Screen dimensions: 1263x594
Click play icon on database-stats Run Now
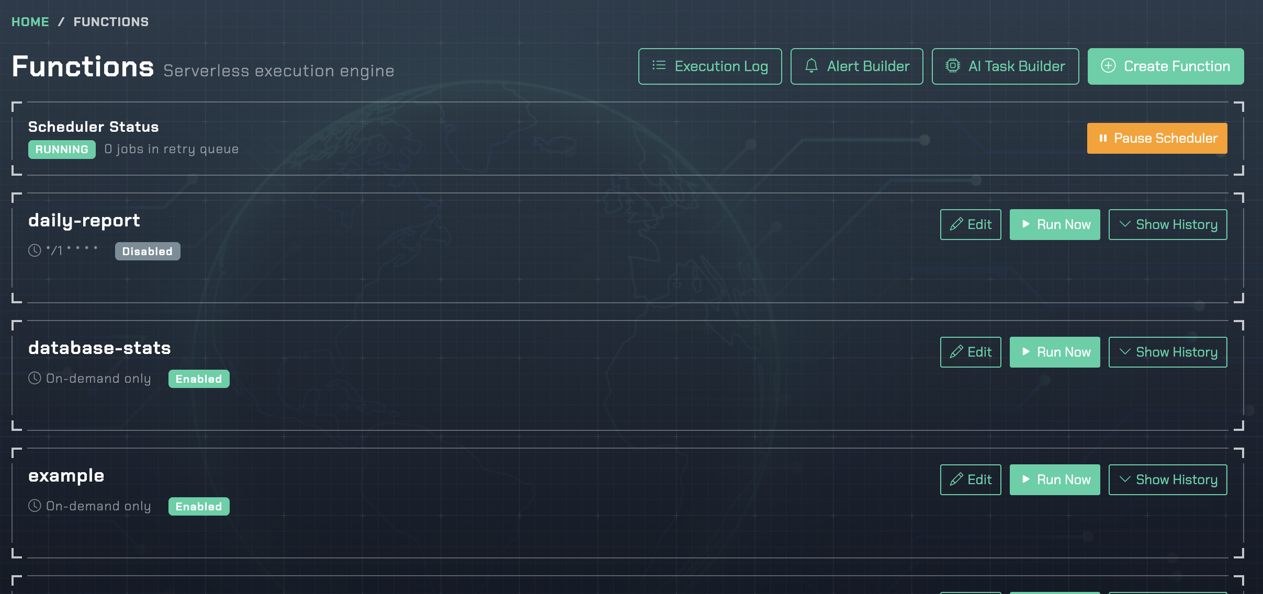click(x=1025, y=352)
